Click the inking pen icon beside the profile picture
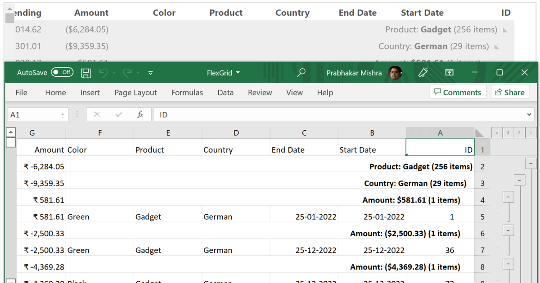Image resolution: width=540 pixels, height=283 pixels. [x=423, y=72]
